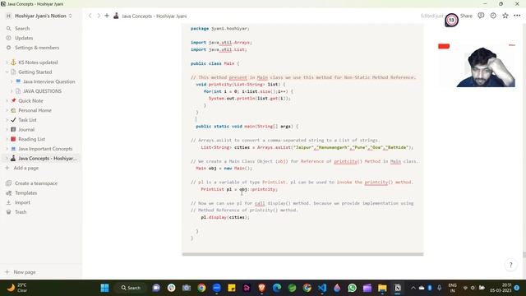Screen dimensions: 526x296
Task: Expand the Quick Note page
Action: click(x=7, y=100)
